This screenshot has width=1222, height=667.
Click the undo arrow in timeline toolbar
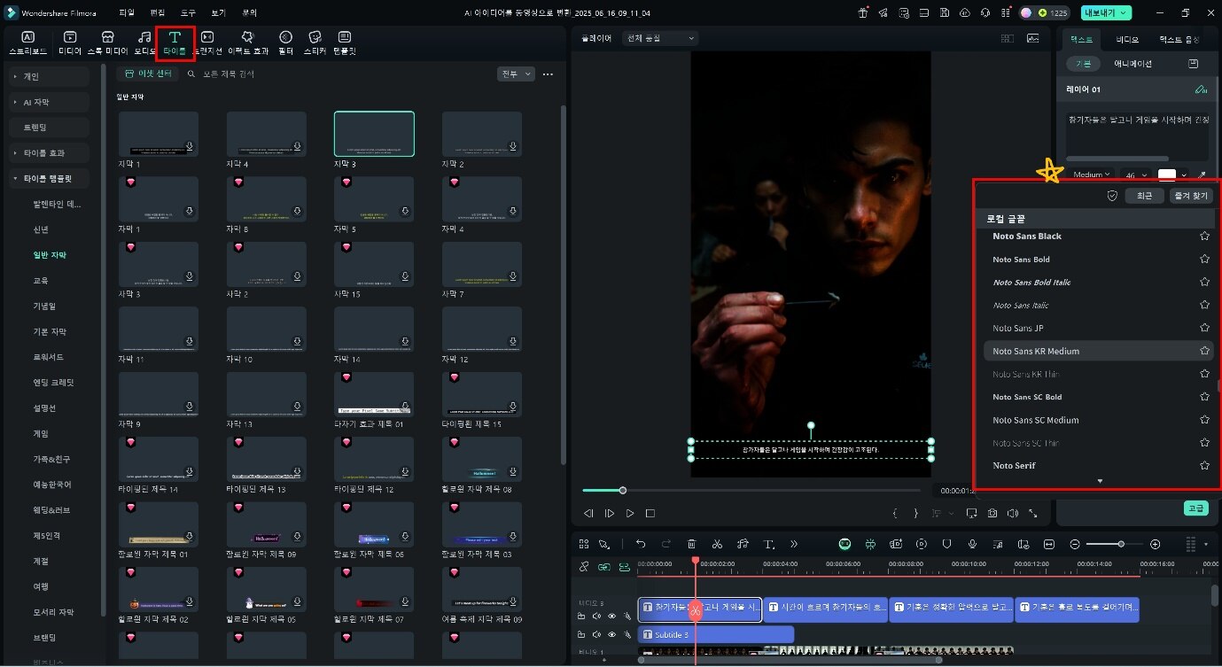tap(640, 544)
